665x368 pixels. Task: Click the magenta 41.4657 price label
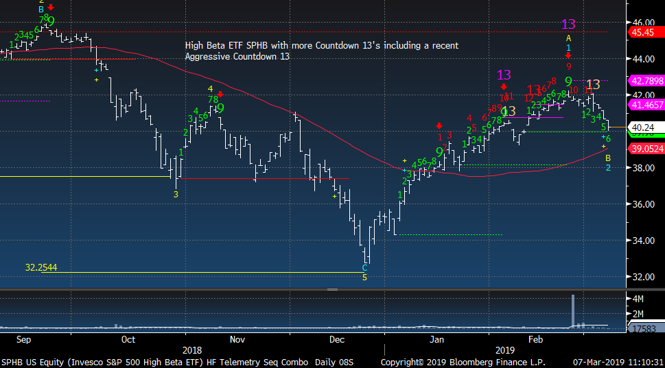pyautogui.click(x=646, y=105)
